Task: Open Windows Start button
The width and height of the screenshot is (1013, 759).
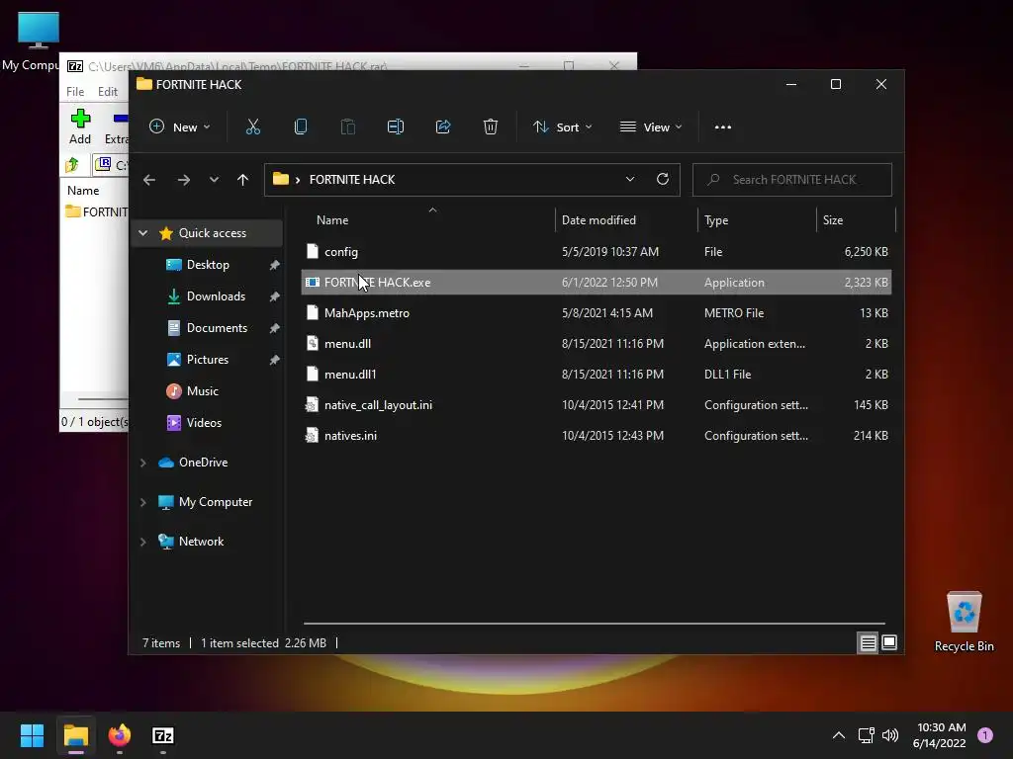Action: [x=32, y=735]
